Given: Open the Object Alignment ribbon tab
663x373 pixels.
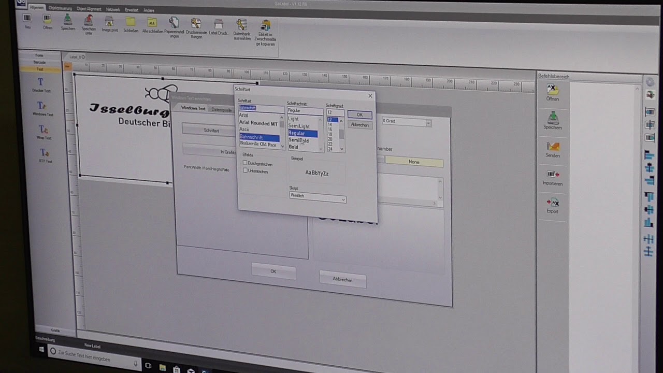Looking at the screenshot, I should (89, 9).
